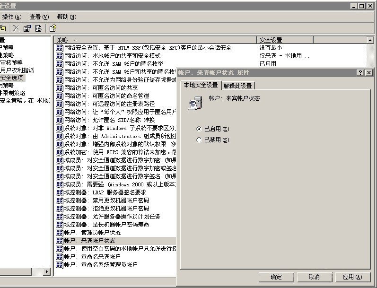The width and height of the screenshot is (377, 288).
Task: Select the 已禁用 radio button
Action: [x=199, y=140]
